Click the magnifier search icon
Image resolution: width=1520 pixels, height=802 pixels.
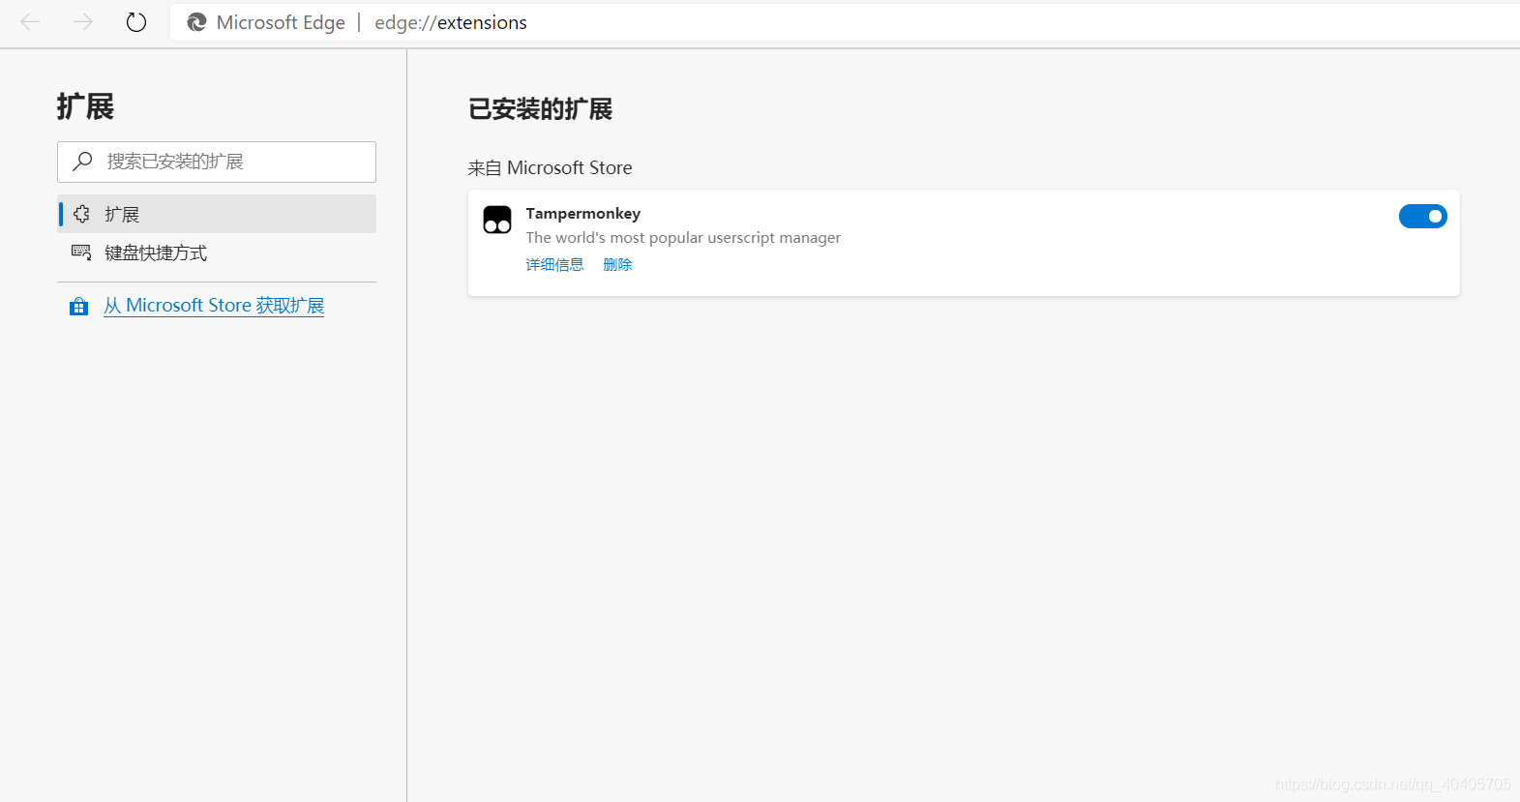(83, 161)
